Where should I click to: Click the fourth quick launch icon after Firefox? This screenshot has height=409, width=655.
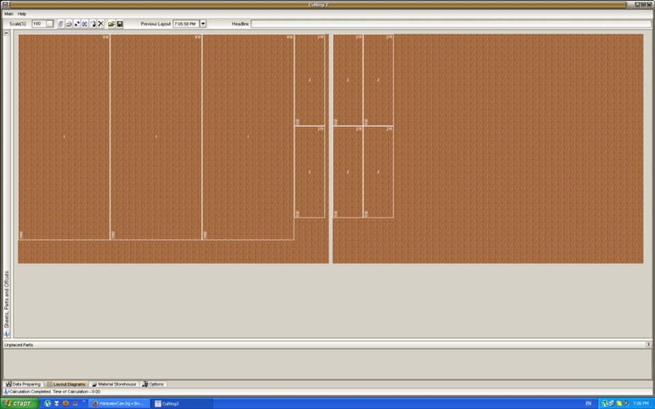(x=75, y=404)
